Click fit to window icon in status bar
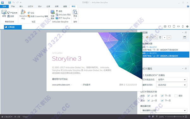The image size is (190, 119). point(186,116)
